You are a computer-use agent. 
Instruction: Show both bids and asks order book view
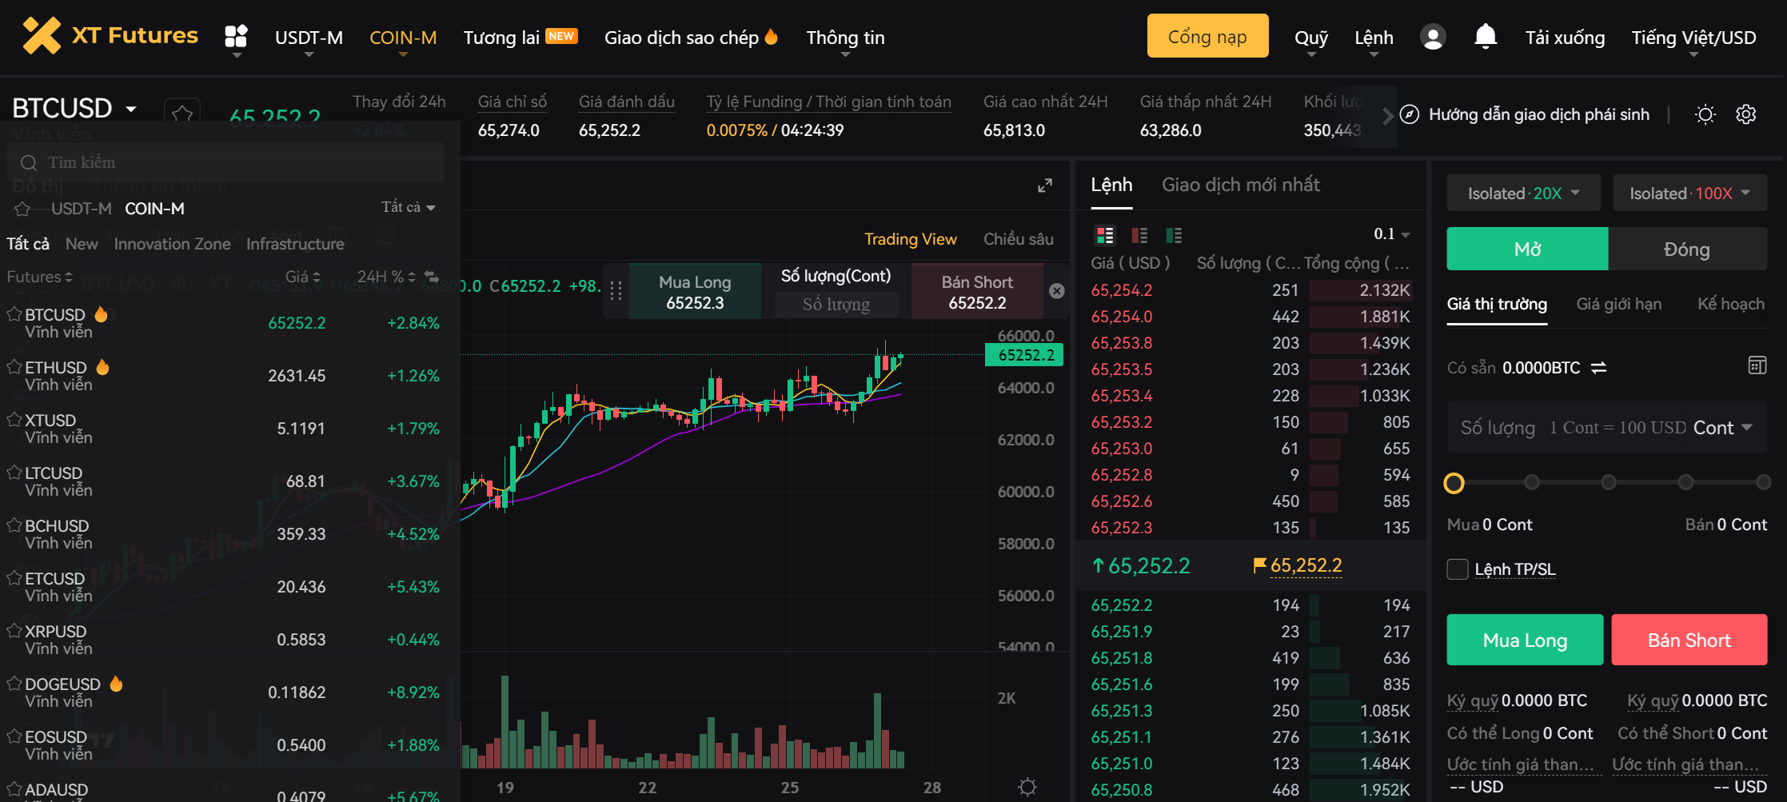(1105, 235)
